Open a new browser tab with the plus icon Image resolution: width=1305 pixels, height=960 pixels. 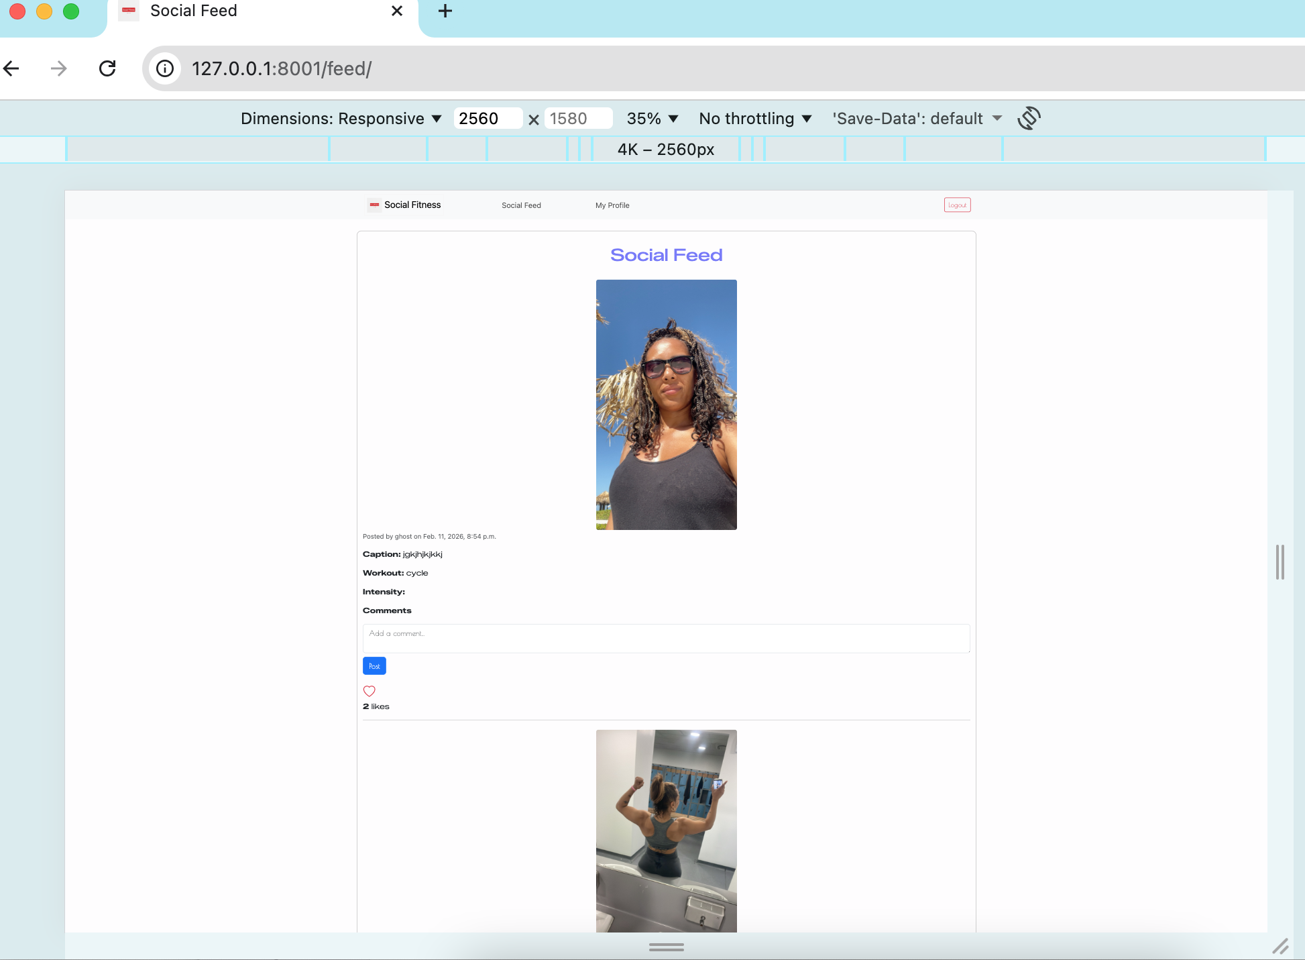pos(445,11)
